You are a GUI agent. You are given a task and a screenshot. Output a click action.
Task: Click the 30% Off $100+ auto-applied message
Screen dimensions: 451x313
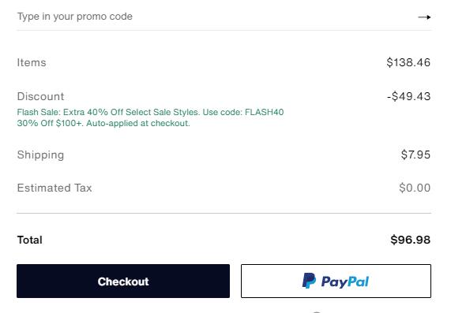click(x=103, y=123)
